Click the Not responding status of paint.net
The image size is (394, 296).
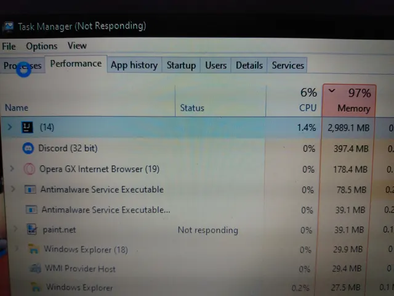[x=208, y=230]
